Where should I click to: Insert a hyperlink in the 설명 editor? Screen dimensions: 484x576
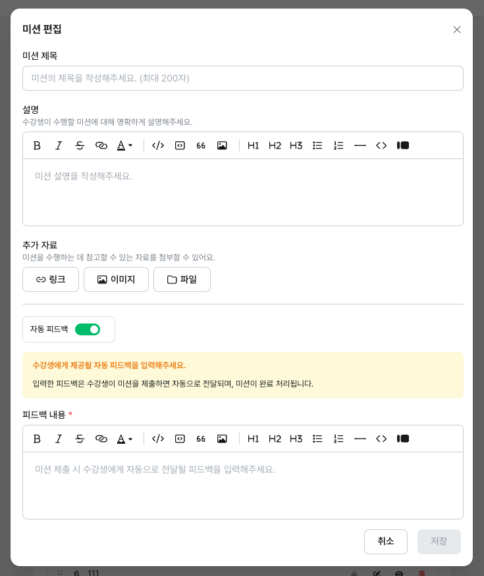(101, 145)
